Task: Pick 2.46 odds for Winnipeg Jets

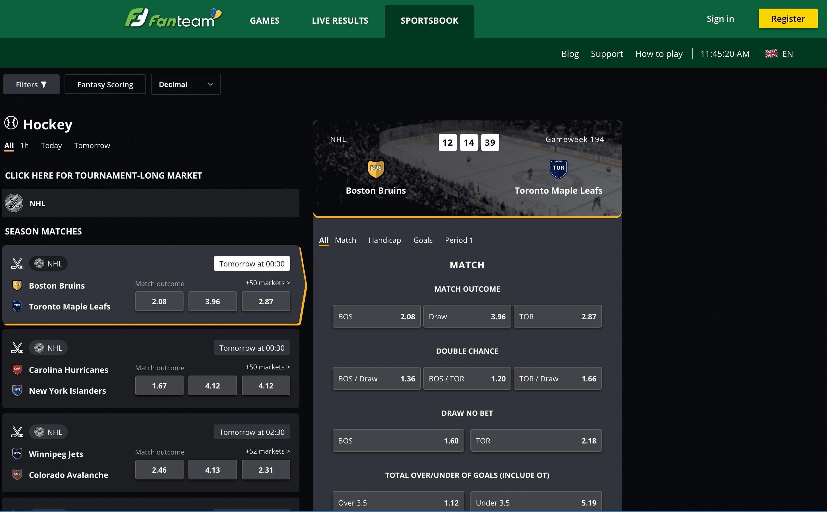Action: (159, 470)
